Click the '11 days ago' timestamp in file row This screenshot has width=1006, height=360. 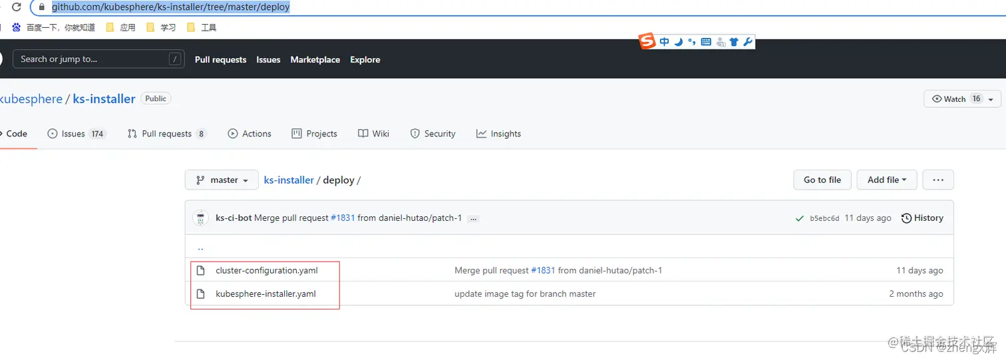[x=920, y=270]
